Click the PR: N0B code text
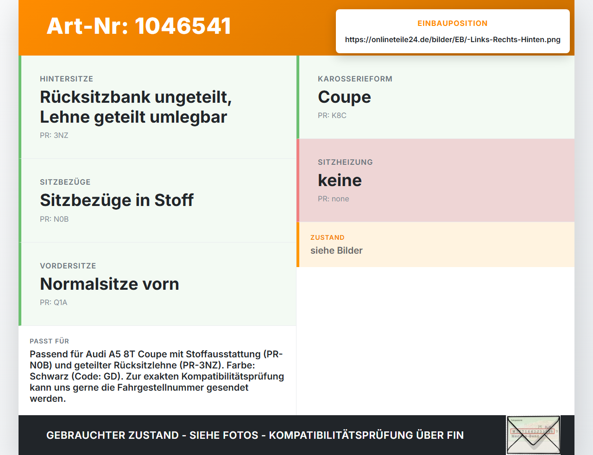This screenshot has width=593, height=455. tap(54, 219)
